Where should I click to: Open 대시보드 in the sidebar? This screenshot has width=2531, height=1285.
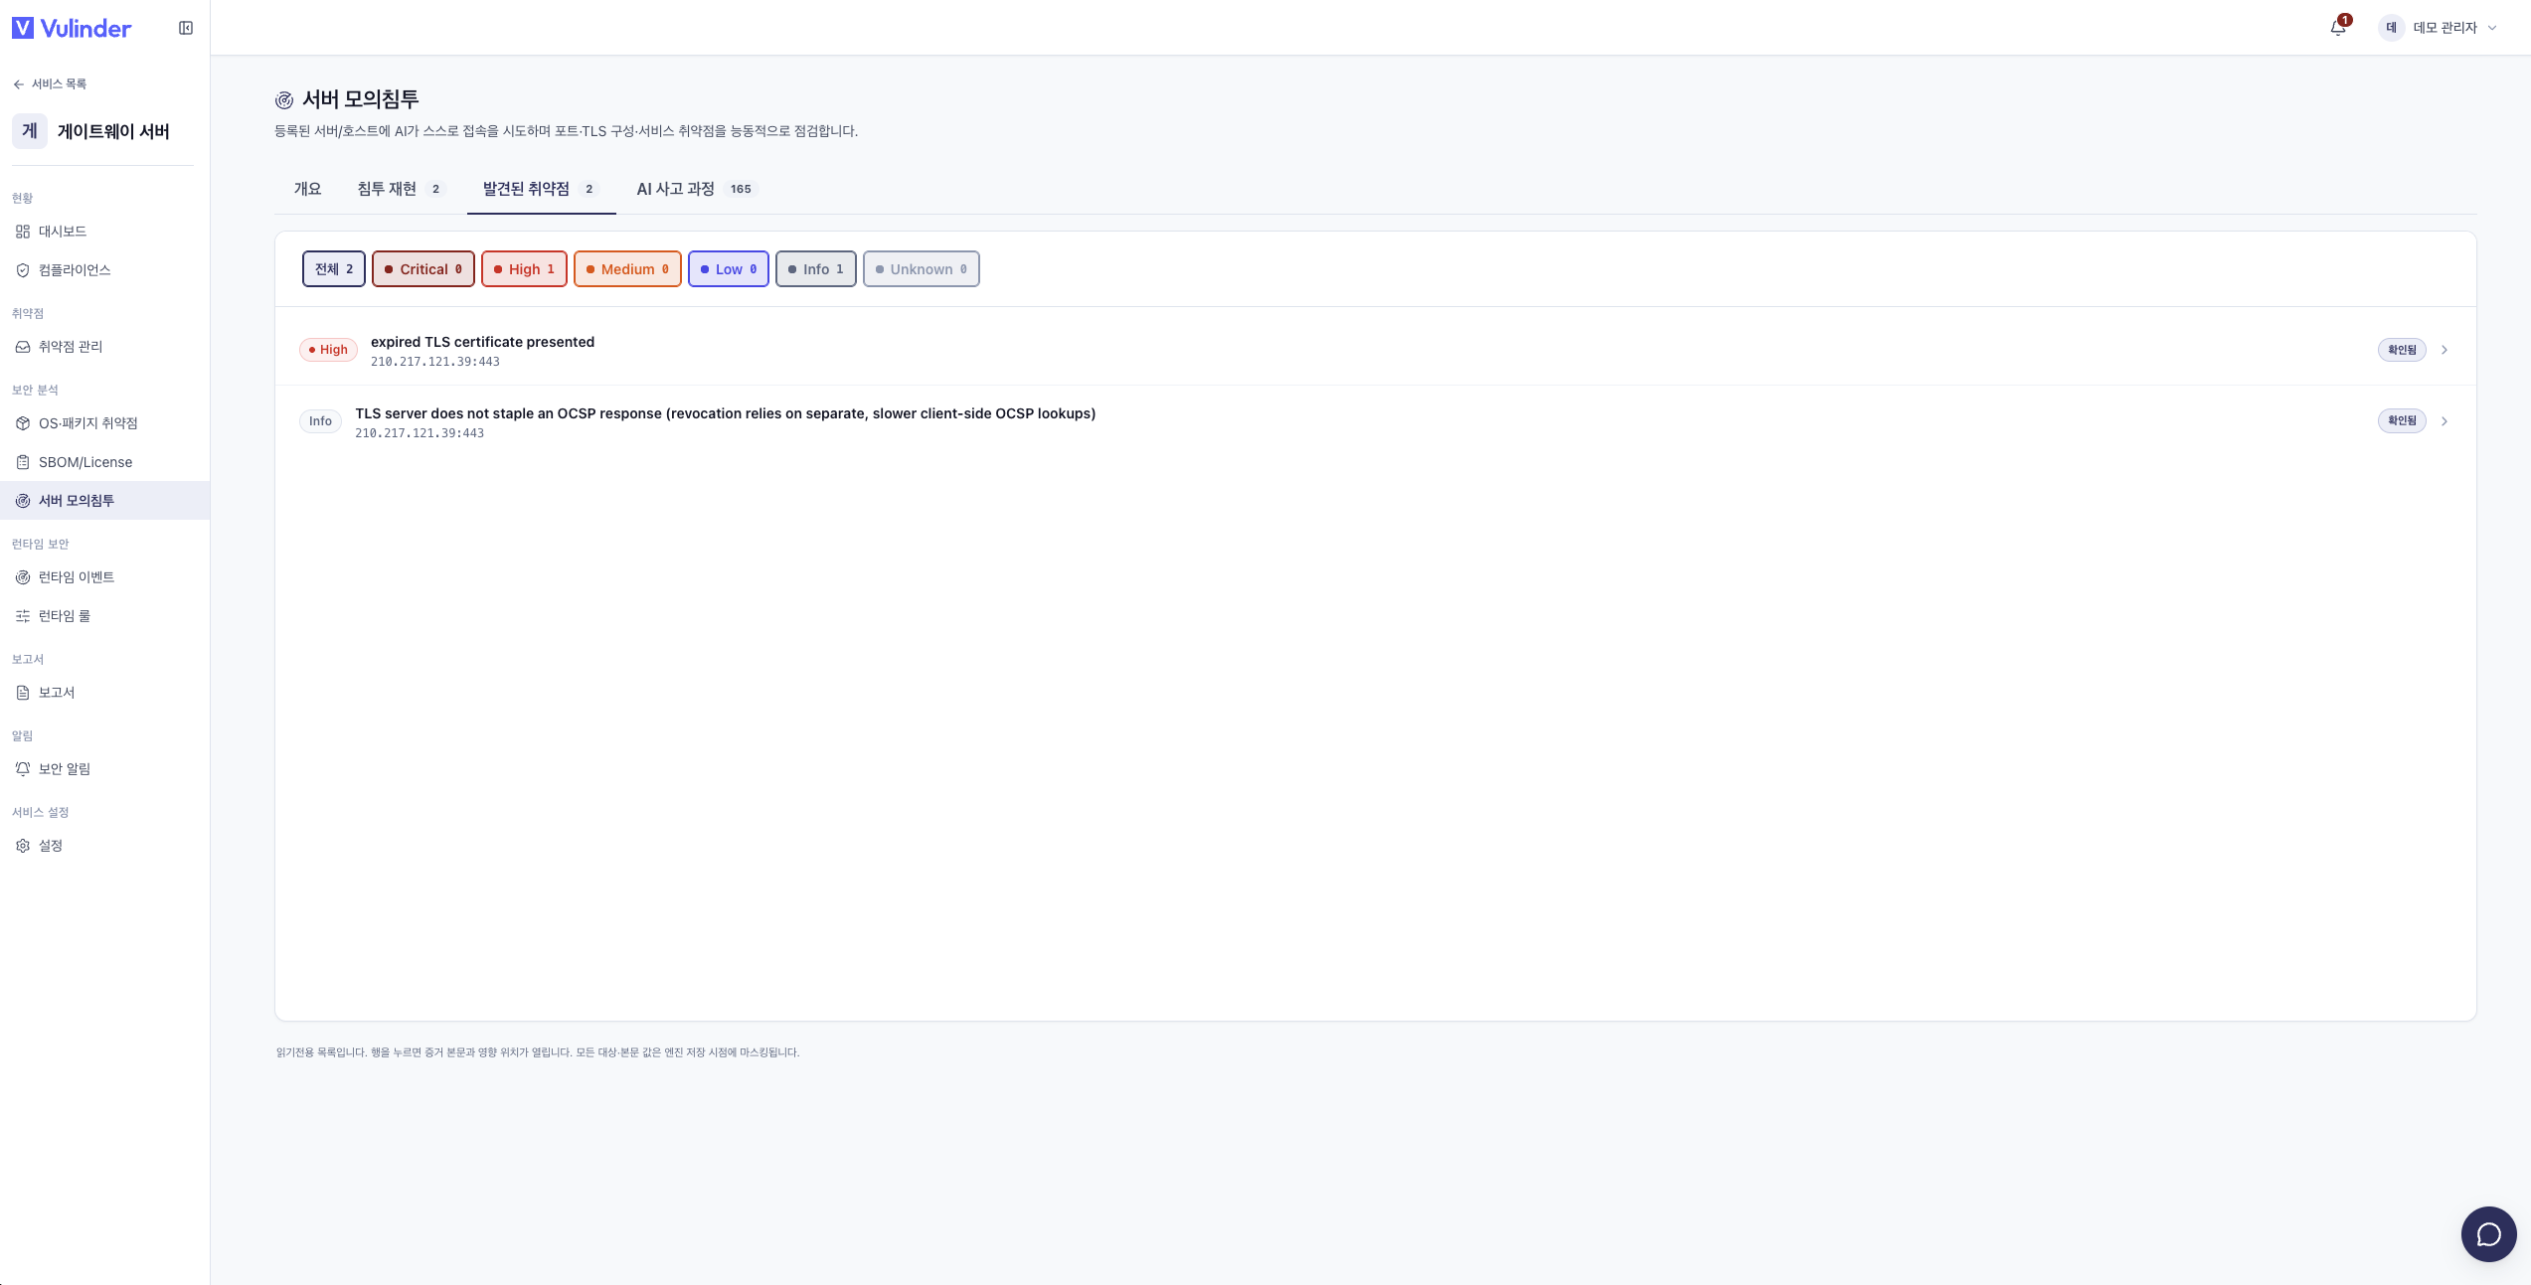tap(104, 232)
